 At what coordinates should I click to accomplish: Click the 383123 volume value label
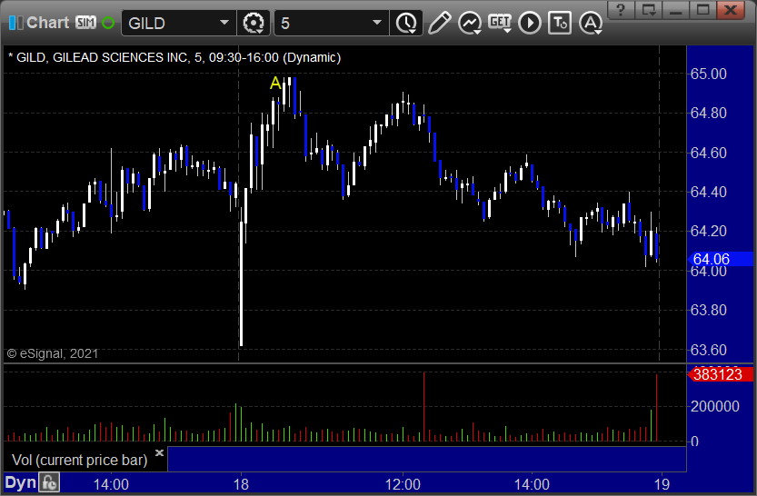[720, 374]
